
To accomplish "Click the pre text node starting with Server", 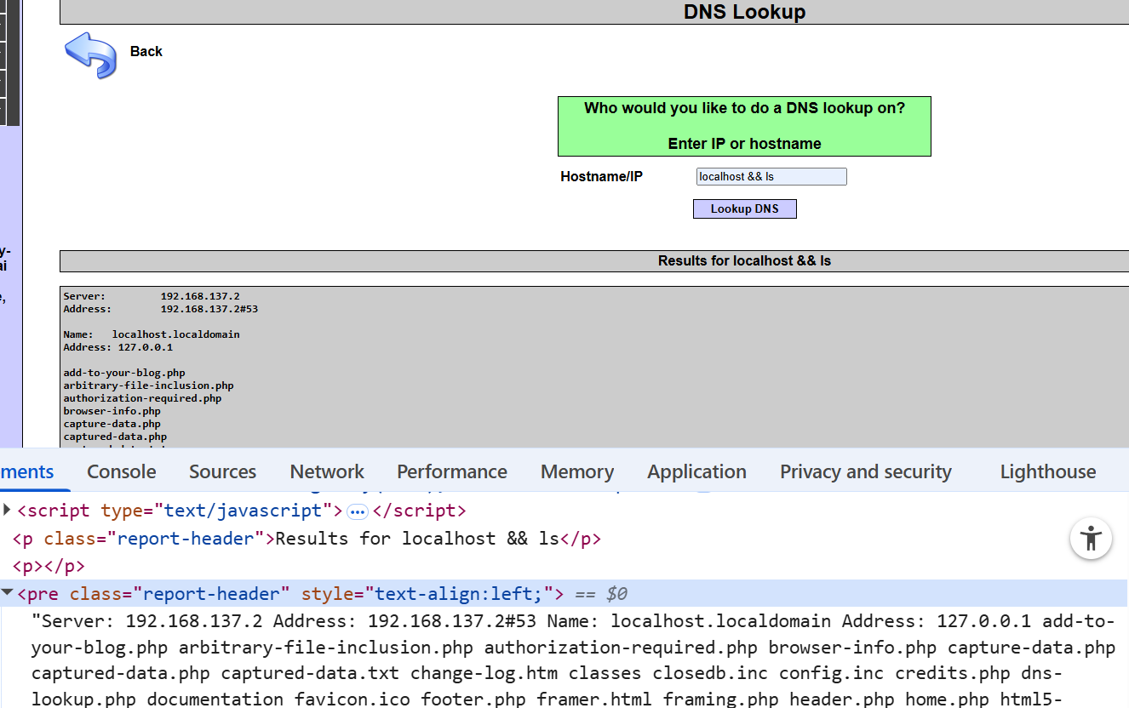I will (x=573, y=660).
